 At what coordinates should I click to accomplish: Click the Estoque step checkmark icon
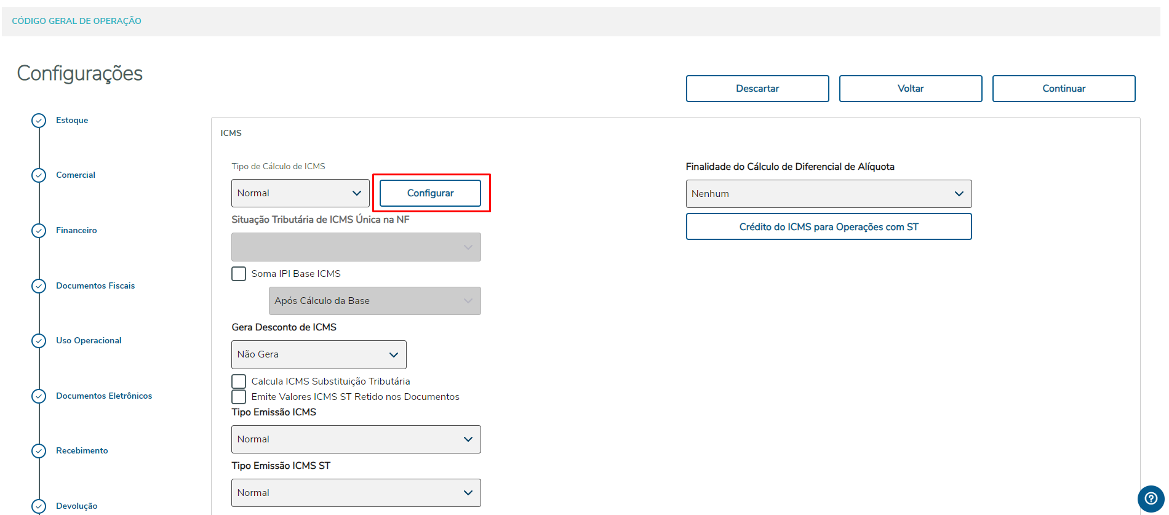pyautogui.click(x=39, y=121)
